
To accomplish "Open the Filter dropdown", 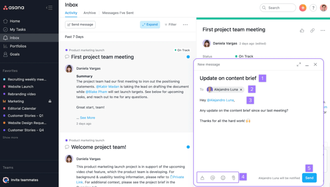I will 171,24.
